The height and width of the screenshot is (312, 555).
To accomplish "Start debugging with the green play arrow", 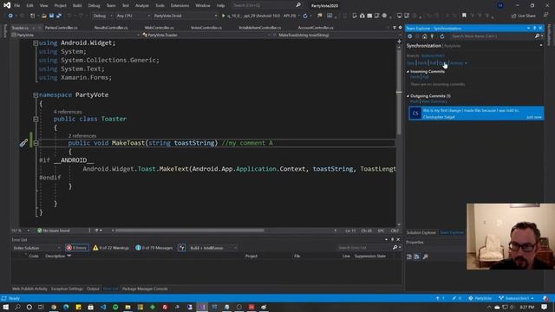I will 224,16.
